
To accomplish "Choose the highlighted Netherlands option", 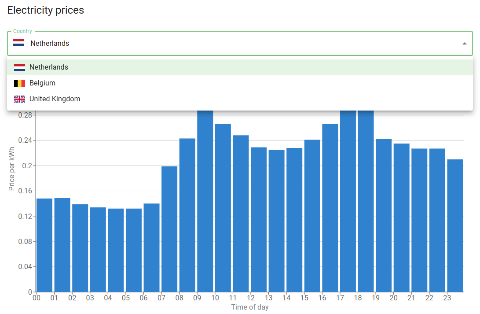I will pos(49,67).
